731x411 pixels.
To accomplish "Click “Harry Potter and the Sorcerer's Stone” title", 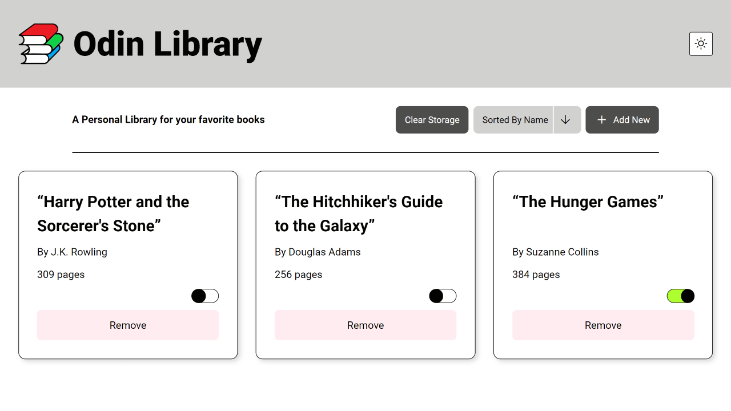I will tap(113, 214).
